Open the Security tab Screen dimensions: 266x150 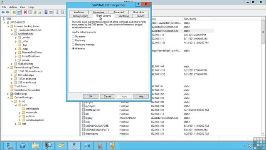pyautogui.click(x=140, y=16)
